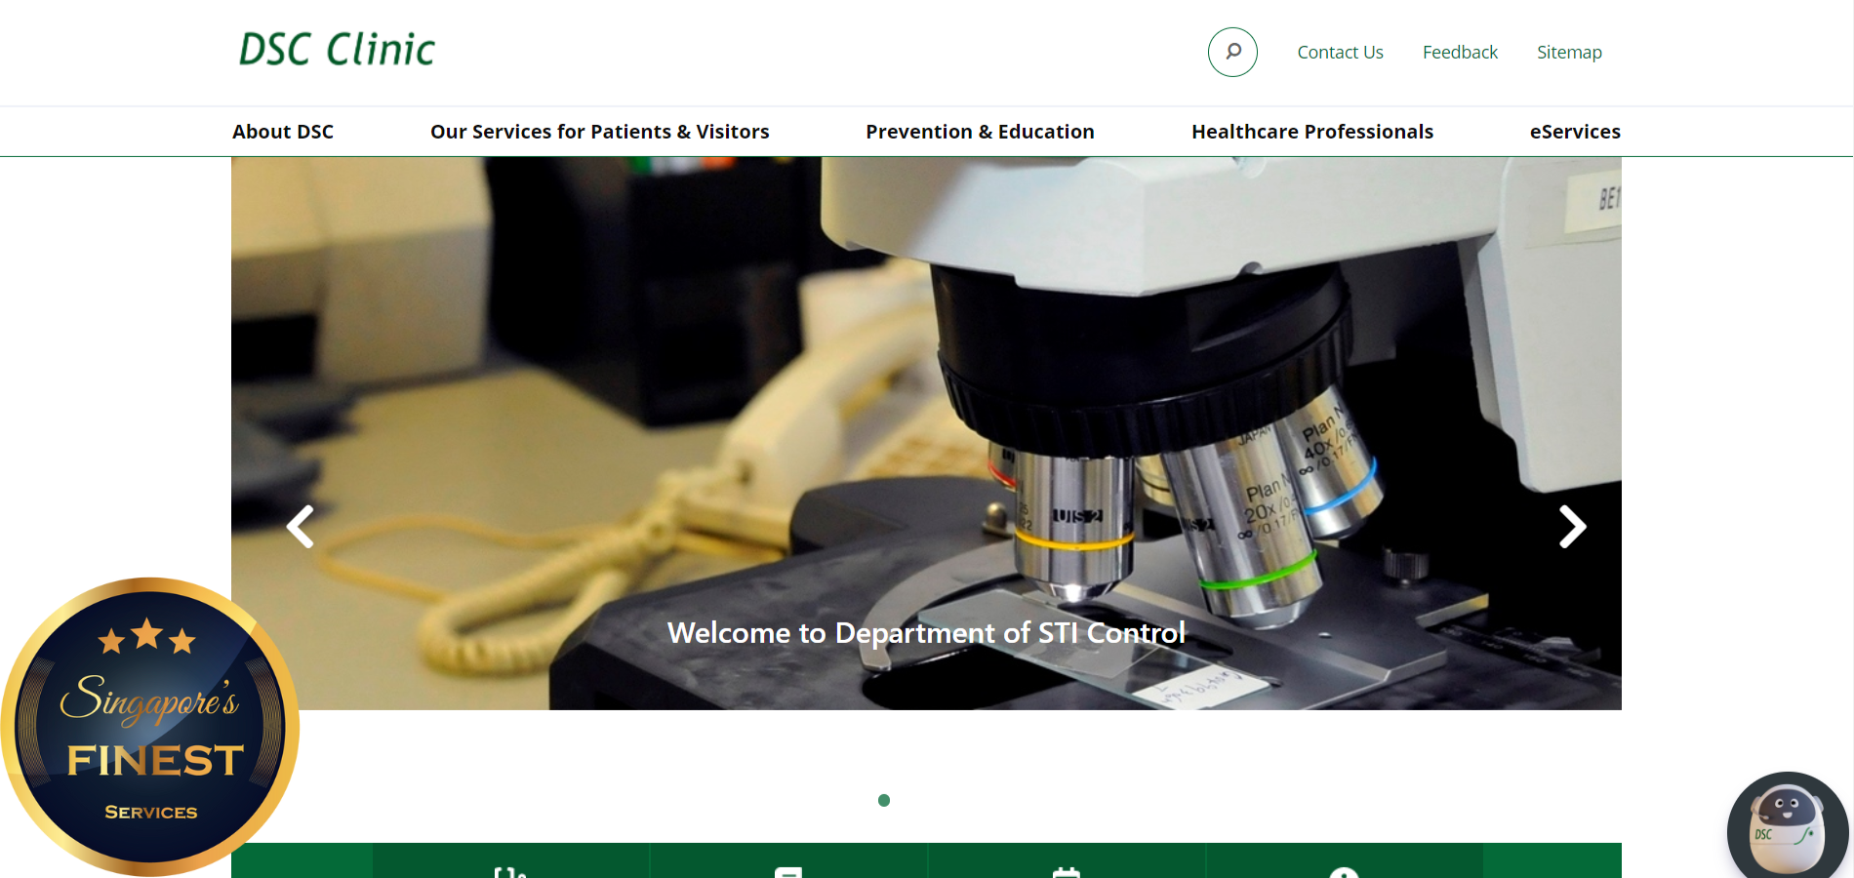Screen dimensions: 1854x878
Task: Open the Contact Us link
Action: pos(1340,53)
